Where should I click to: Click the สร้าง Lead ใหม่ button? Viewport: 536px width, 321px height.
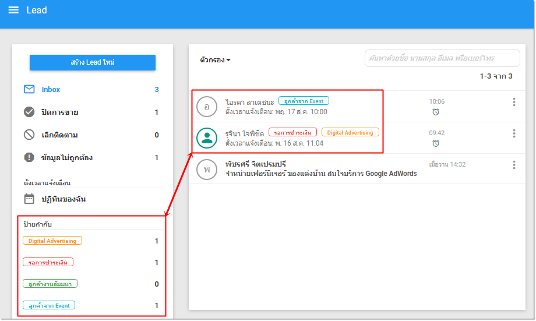coord(93,62)
